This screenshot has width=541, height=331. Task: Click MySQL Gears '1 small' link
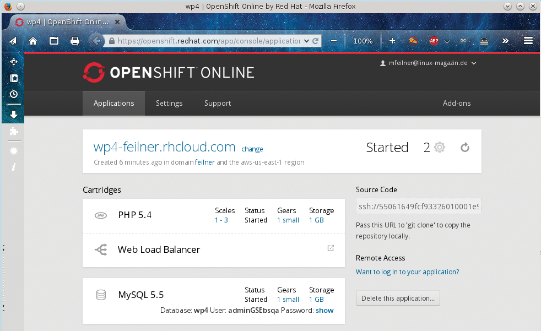tap(288, 299)
